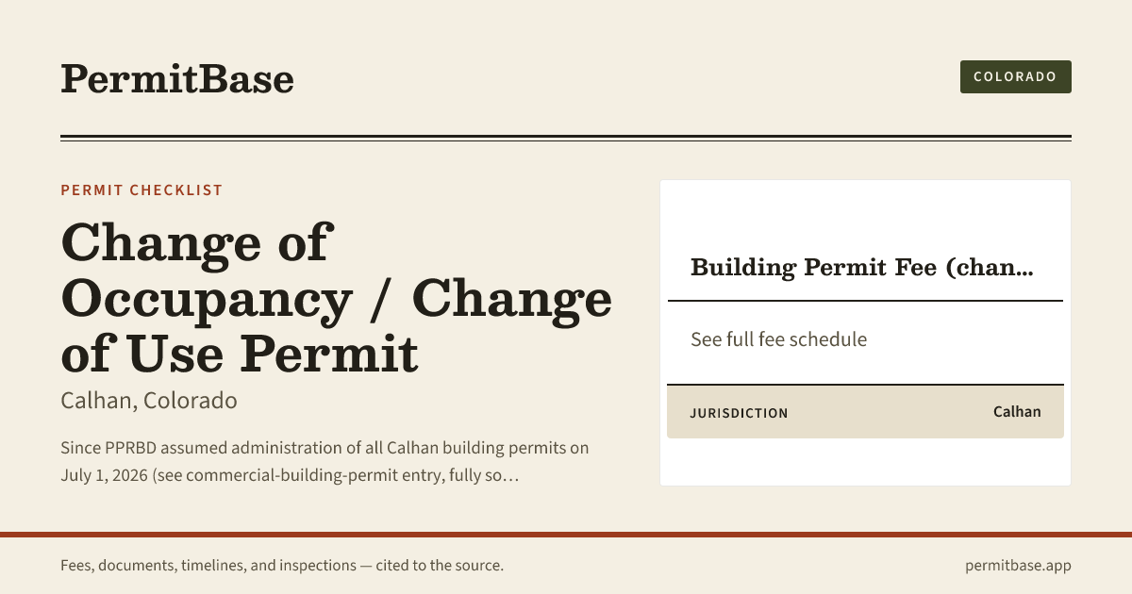The height and width of the screenshot is (594, 1132).
Task: Click the bold Calhan jurisdiction value
Action: coord(1017,412)
